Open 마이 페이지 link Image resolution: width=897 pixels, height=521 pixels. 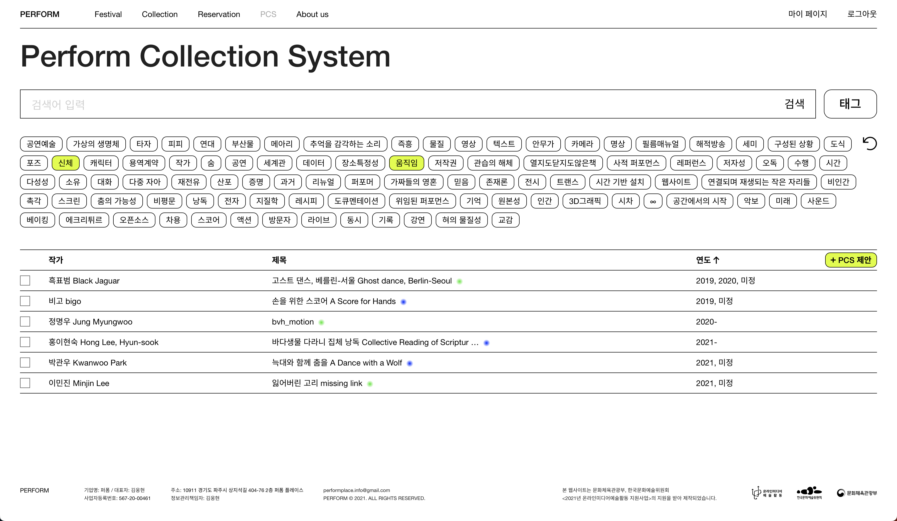pos(807,14)
